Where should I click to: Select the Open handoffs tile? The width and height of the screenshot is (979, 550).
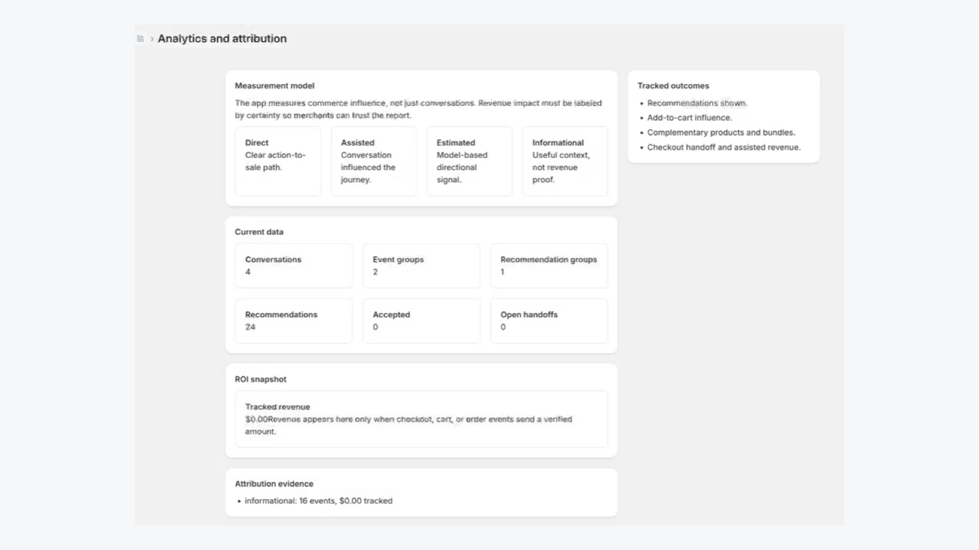(549, 321)
